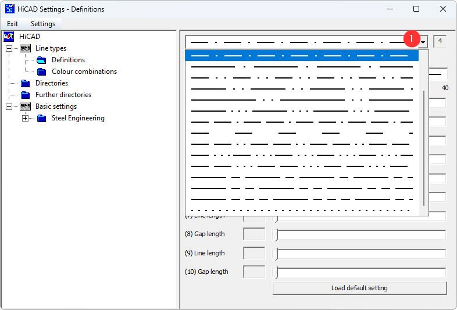This screenshot has height=310, width=457.
Task: Maximize the HiCAD Settings window
Action: coord(416,9)
